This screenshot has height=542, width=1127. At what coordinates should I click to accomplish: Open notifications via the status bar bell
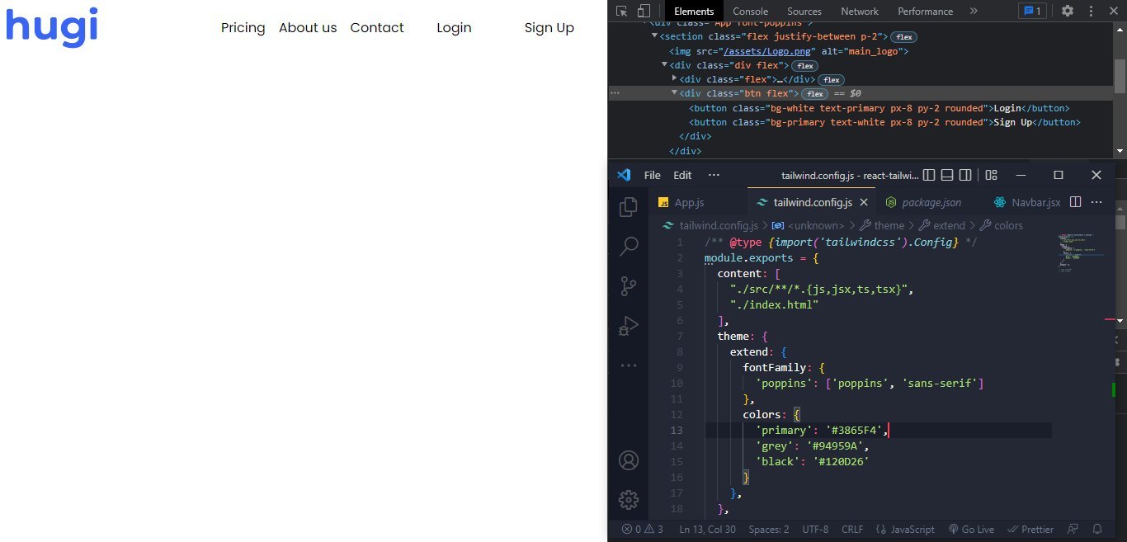click(1097, 529)
